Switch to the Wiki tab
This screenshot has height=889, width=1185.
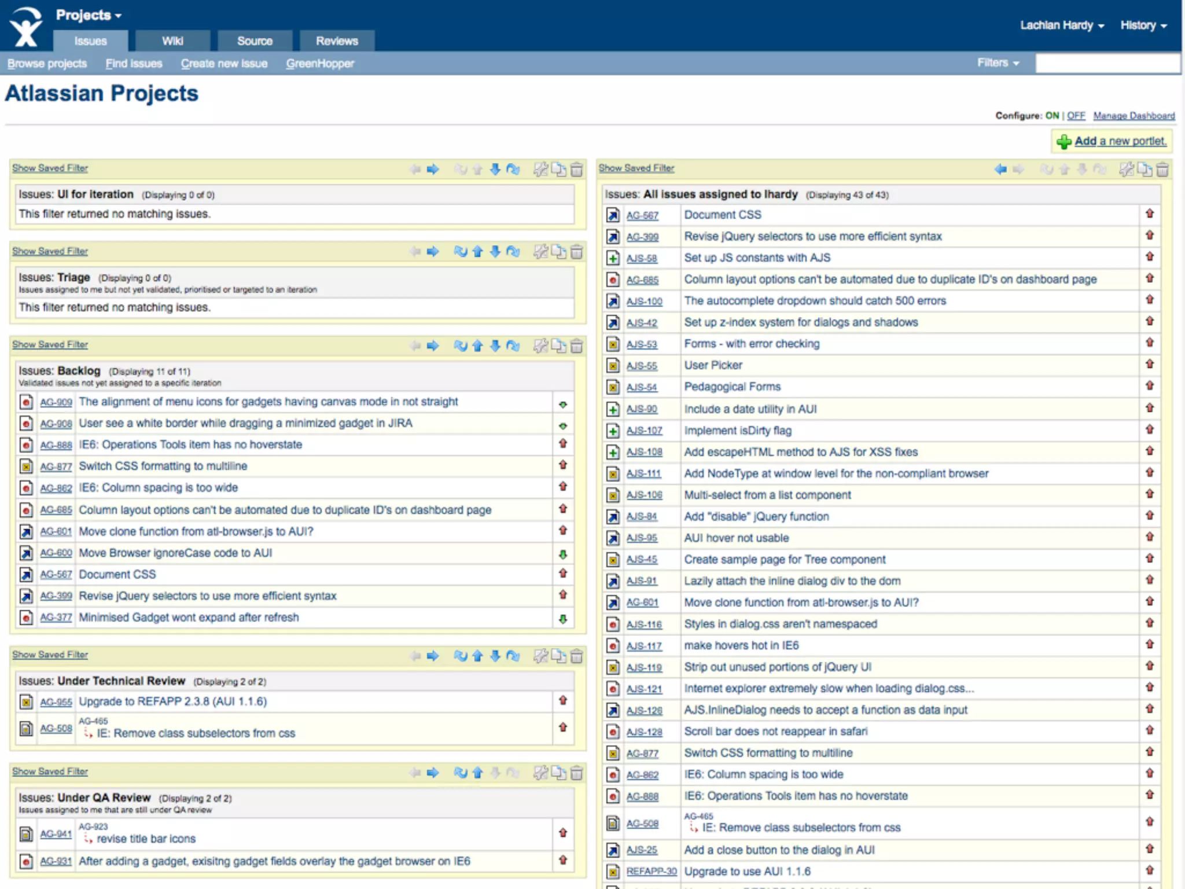(172, 41)
